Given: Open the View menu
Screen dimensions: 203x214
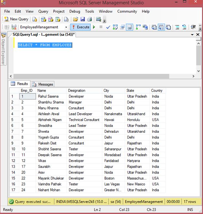Looking at the screenshot, I should click(30, 11).
